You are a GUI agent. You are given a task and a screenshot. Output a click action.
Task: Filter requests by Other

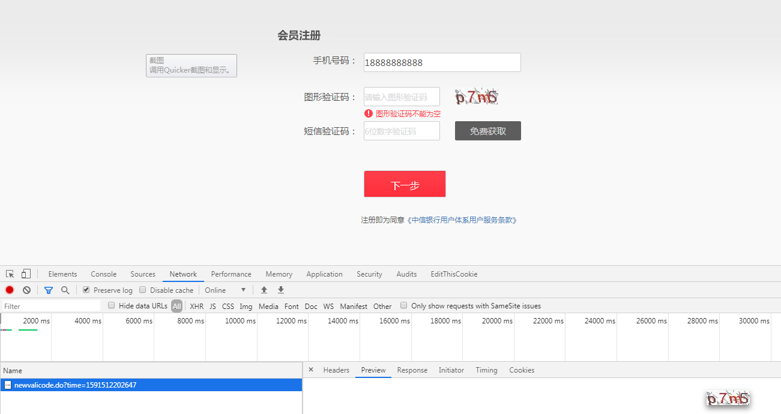coord(382,306)
